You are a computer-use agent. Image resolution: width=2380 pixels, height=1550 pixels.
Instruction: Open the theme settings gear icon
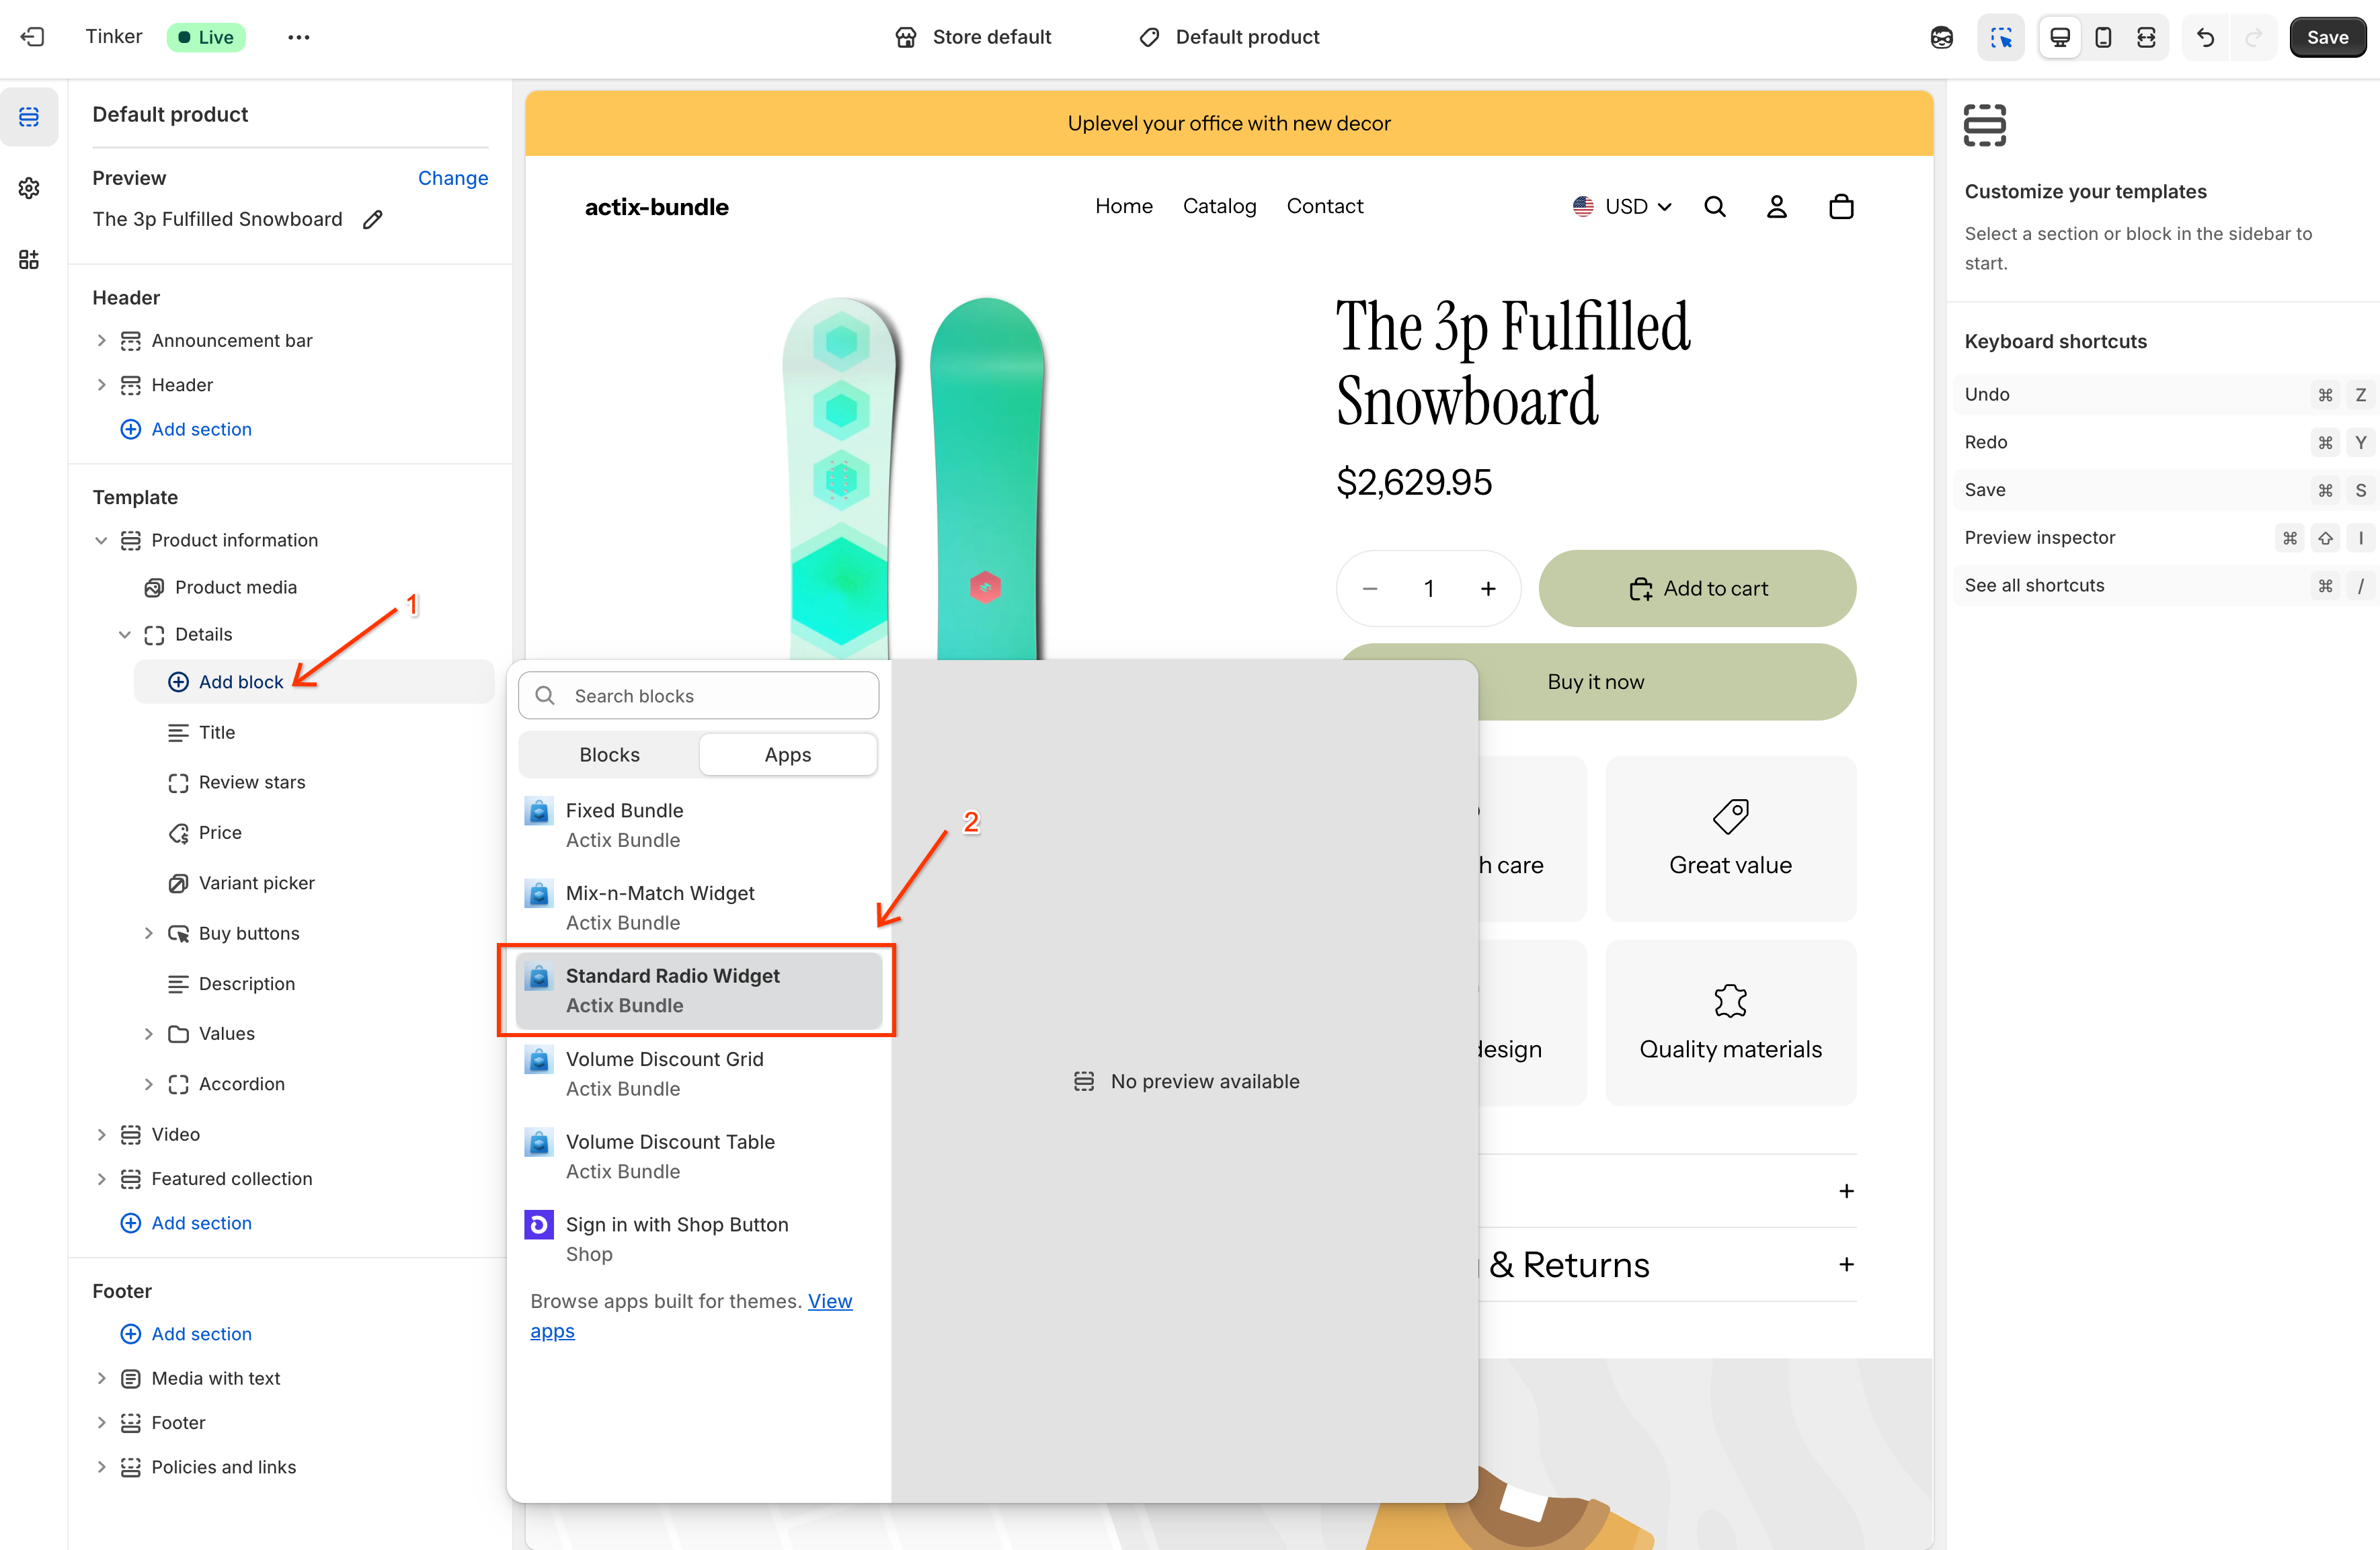click(x=29, y=188)
